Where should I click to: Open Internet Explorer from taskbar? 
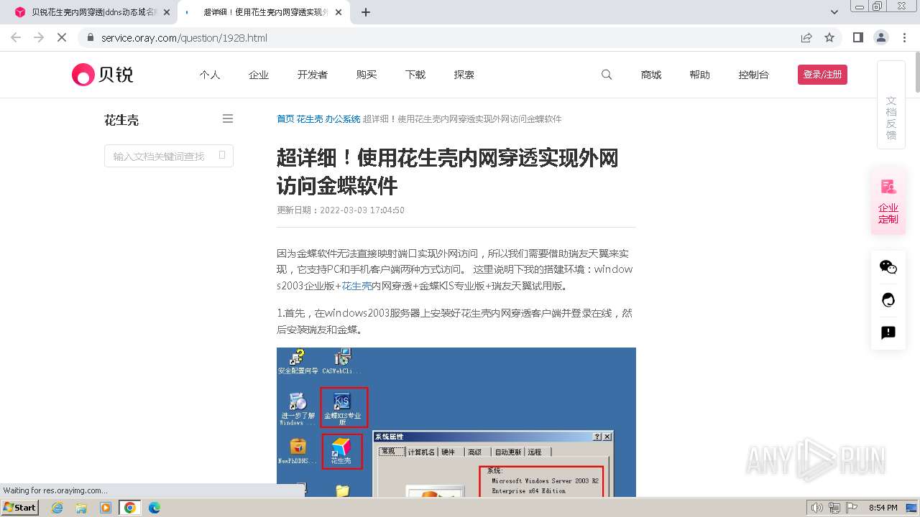(57, 508)
